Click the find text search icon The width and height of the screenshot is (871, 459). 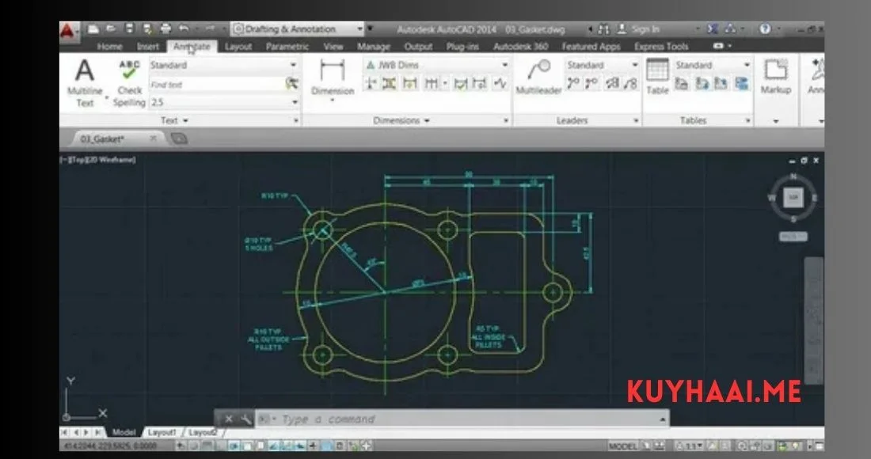pos(291,84)
